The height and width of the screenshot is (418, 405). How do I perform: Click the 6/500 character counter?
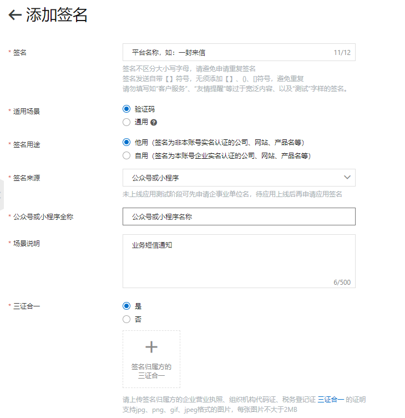point(342,283)
